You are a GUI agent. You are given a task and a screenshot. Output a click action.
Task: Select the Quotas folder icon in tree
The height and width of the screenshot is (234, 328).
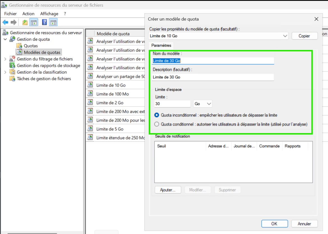click(19, 46)
